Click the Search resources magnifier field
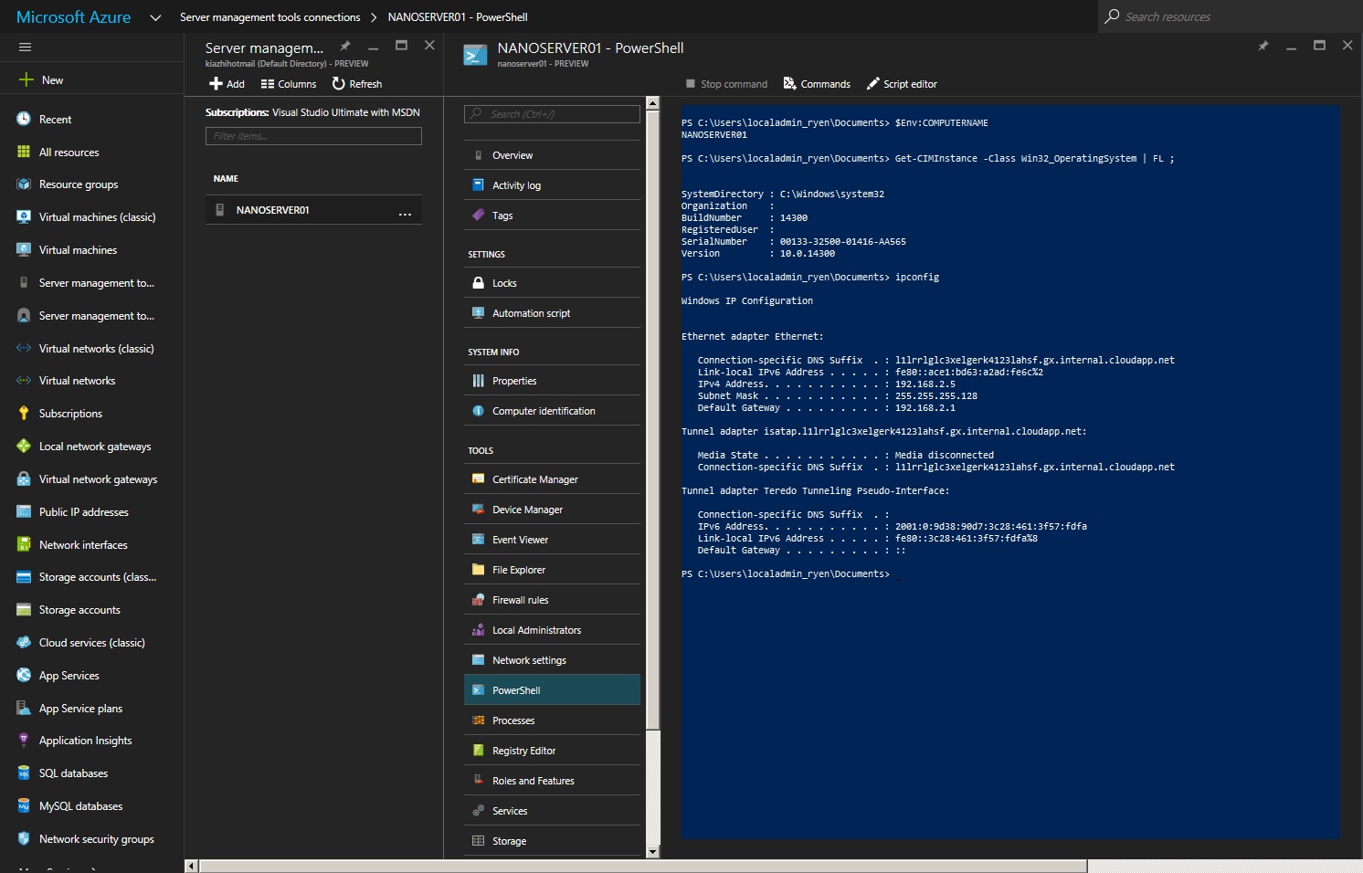Image resolution: width=1363 pixels, height=873 pixels. (x=1230, y=16)
